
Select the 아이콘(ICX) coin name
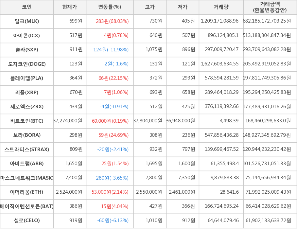27,35
